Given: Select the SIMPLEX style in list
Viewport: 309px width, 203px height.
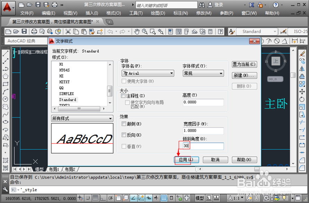Looking at the screenshot, I should point(67,94).
